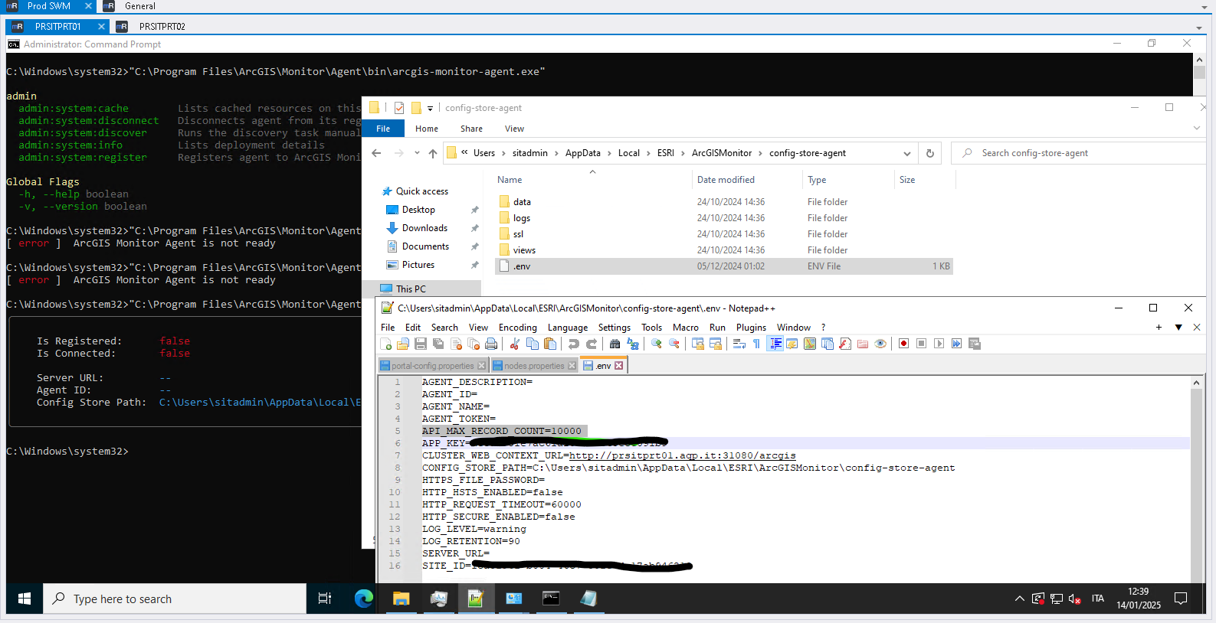
Task: Click the Copy icon in Notepad++ toolbar
Action: tap(533, 344)
